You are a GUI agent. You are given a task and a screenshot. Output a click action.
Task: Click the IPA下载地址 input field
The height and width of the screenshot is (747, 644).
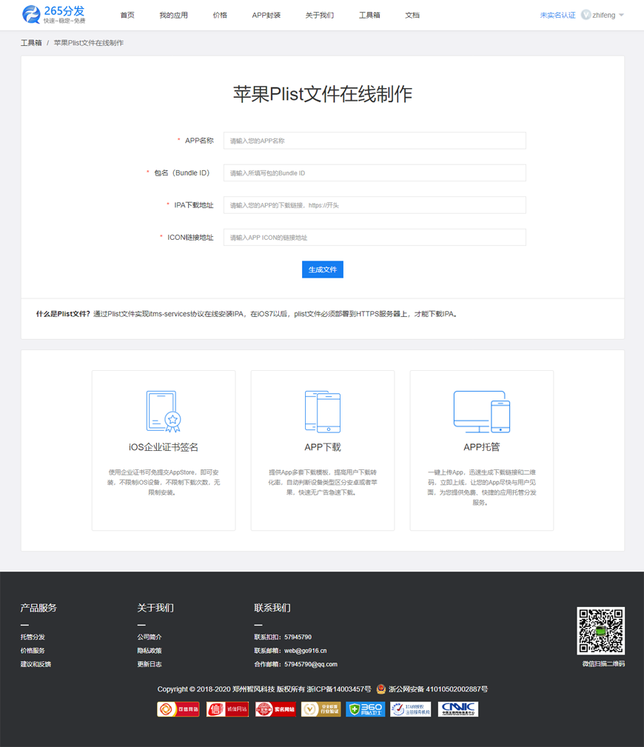tap(374, 204)
